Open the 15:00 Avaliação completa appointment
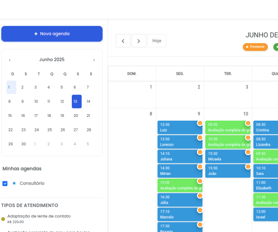This screenshot has width=278, height=232. pos(180,186)
